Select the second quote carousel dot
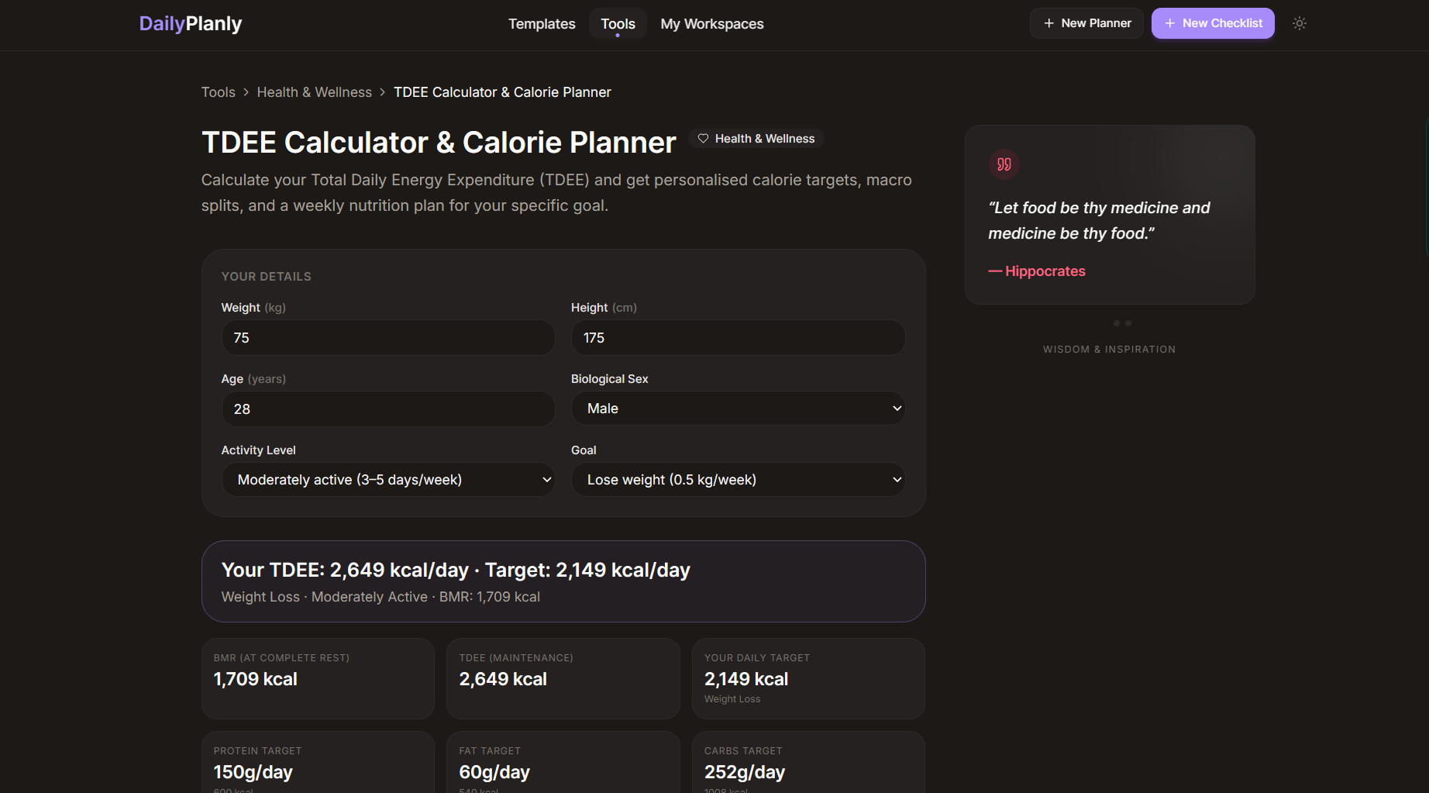Screen dimensions: 1429x793 pos(1128,323)
